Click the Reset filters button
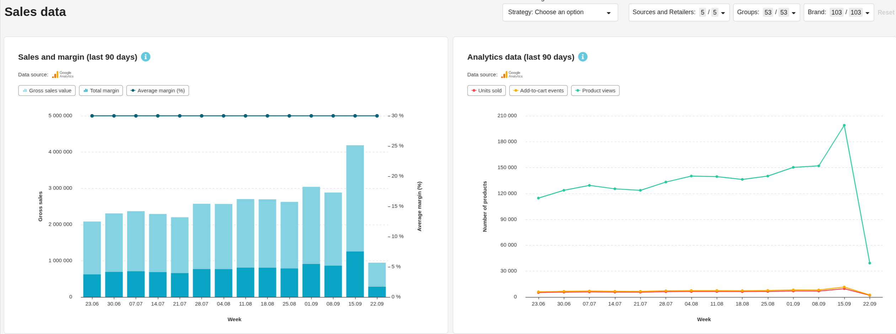The image size is (896, 334). 885,12
